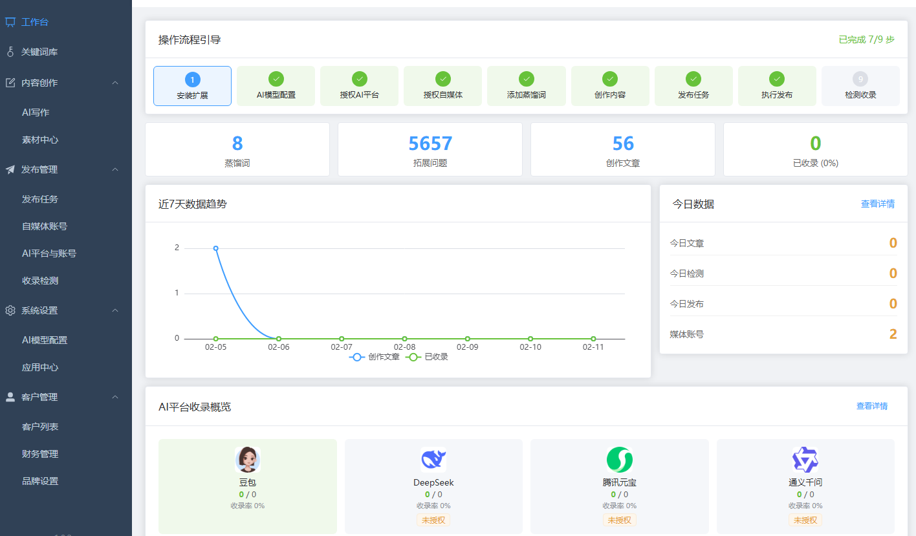The height and width of the screenshot is (536, 916).
Task: Click the 客户管理 person icon
Action: pyautogui.click(x=10, y=397)
